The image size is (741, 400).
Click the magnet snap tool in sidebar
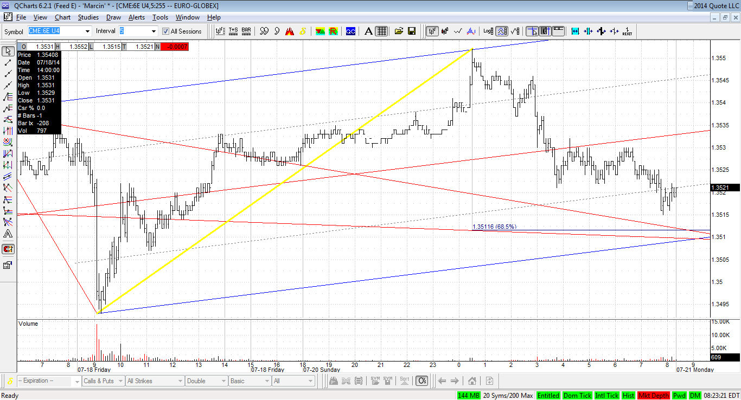click(8, 249)
